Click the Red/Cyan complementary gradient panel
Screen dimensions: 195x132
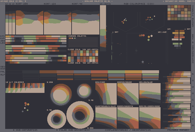pos(106,94)
